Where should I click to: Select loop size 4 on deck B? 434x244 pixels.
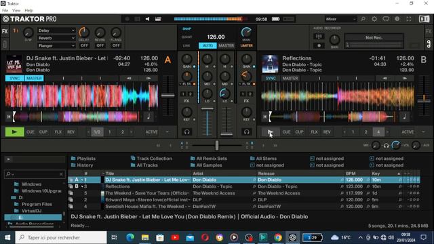(378, 132)
